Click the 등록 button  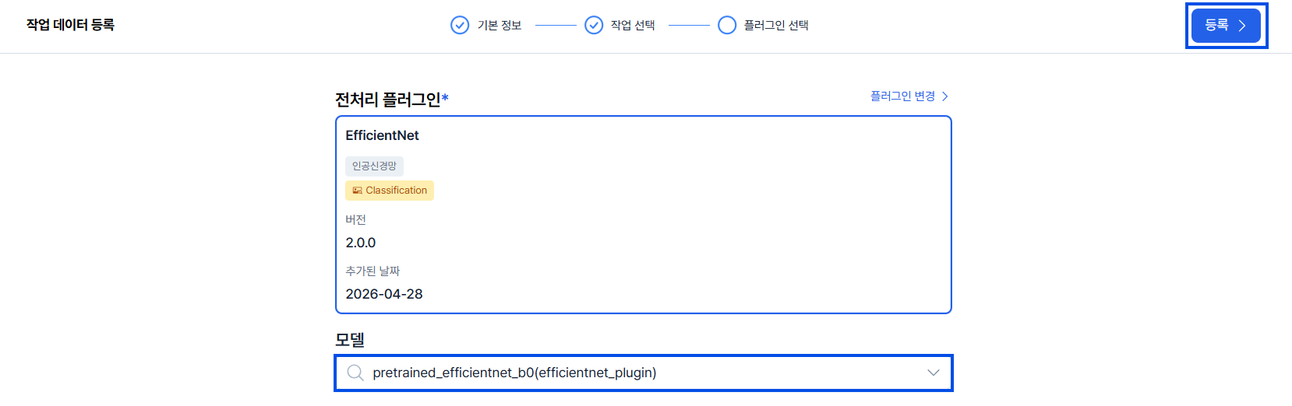(1226, 26)
